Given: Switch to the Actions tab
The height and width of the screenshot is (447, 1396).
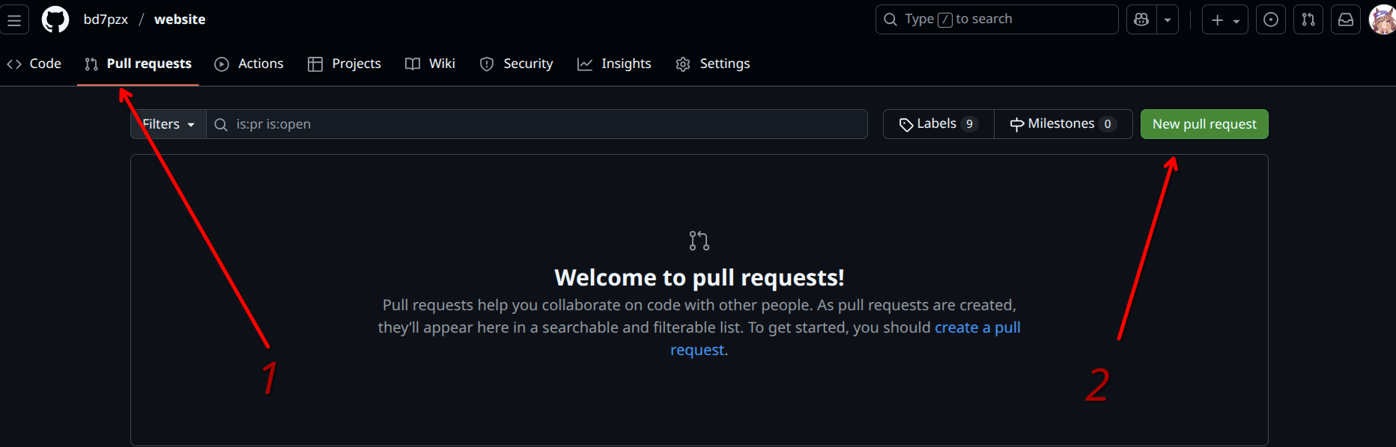Looking at the screenshot, I should (249, 64).
